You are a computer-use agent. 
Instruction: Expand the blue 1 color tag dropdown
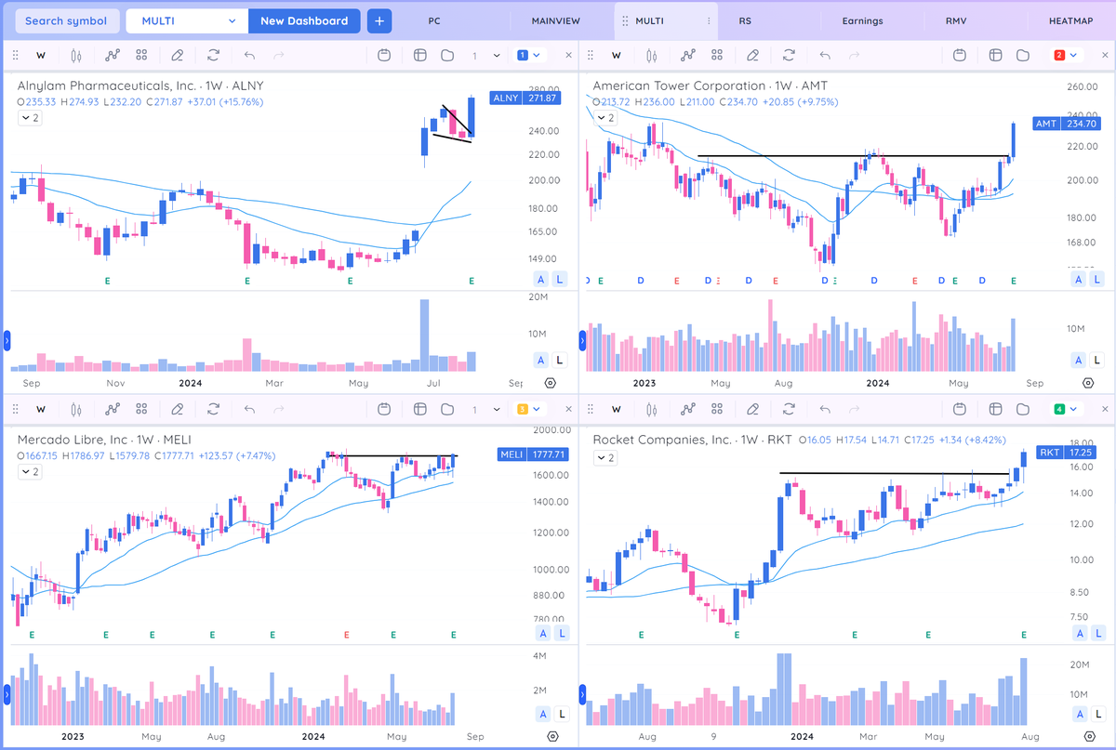pyautogui.click(x=529, y=56)
